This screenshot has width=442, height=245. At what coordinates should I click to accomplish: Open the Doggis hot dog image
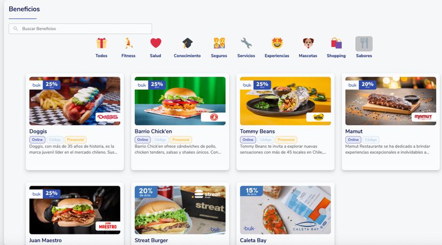(x=75, y=101)
